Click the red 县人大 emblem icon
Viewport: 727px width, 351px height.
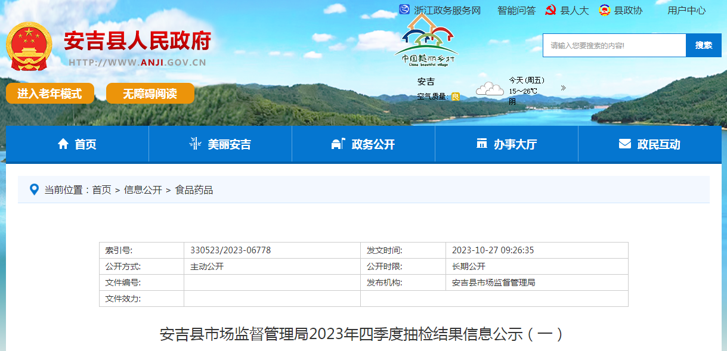[550, 10]
